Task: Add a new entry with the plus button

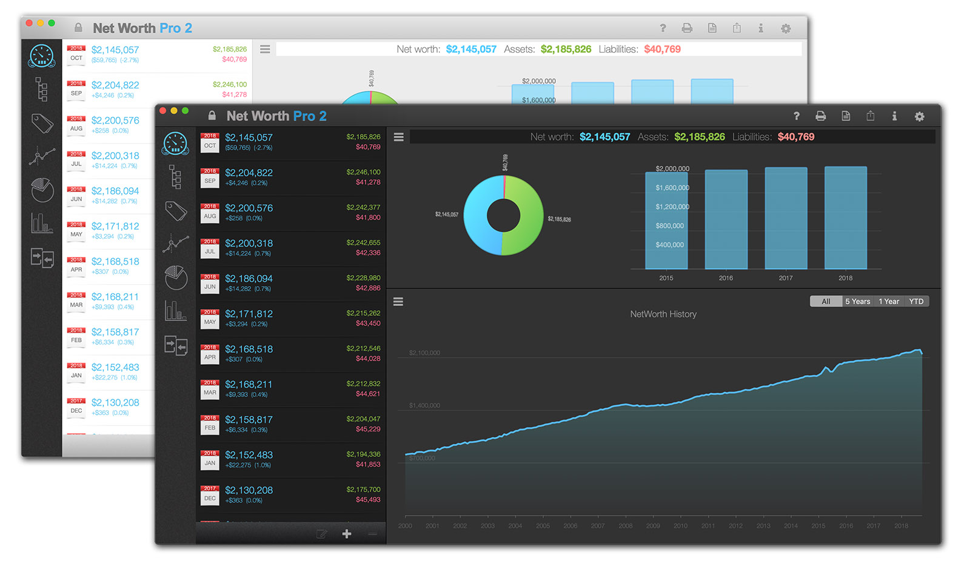Action: click(347, 534)
